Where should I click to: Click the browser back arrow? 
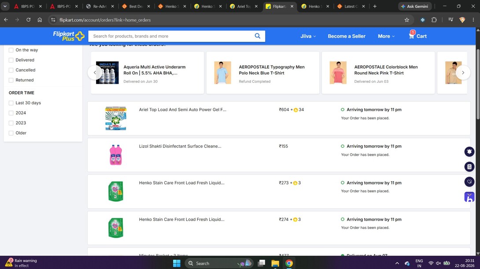pyautogui.click(x=6, y=19)
